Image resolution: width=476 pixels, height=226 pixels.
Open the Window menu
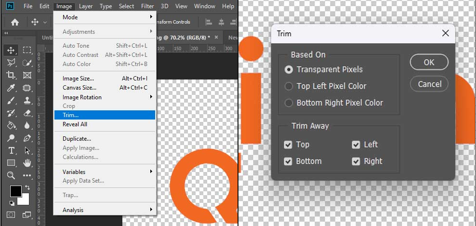click(205, 6)
